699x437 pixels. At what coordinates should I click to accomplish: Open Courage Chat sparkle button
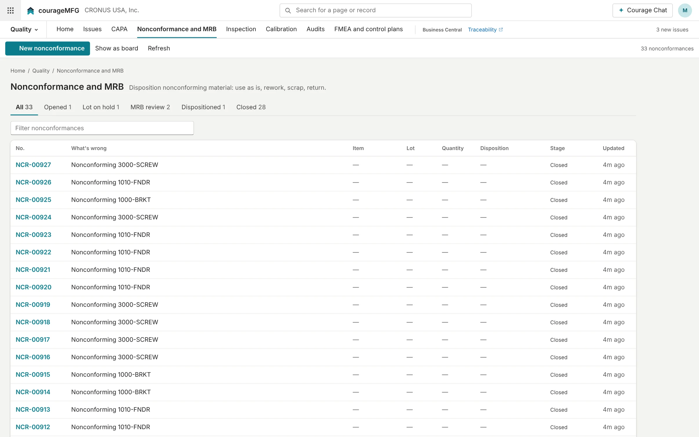click(642, 10)
